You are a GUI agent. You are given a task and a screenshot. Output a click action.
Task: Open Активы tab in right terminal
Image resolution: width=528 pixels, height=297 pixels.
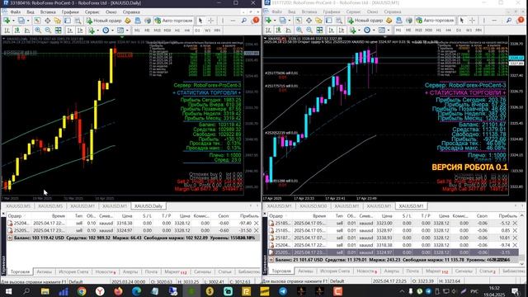pos(305,271)
